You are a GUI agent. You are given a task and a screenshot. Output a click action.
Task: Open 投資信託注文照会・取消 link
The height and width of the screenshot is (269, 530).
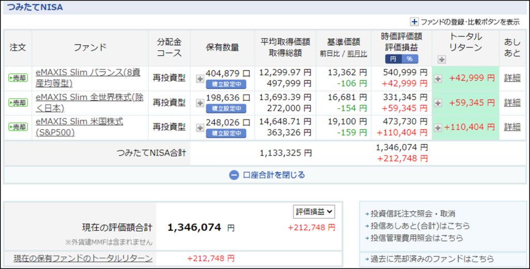coord(413,214)
